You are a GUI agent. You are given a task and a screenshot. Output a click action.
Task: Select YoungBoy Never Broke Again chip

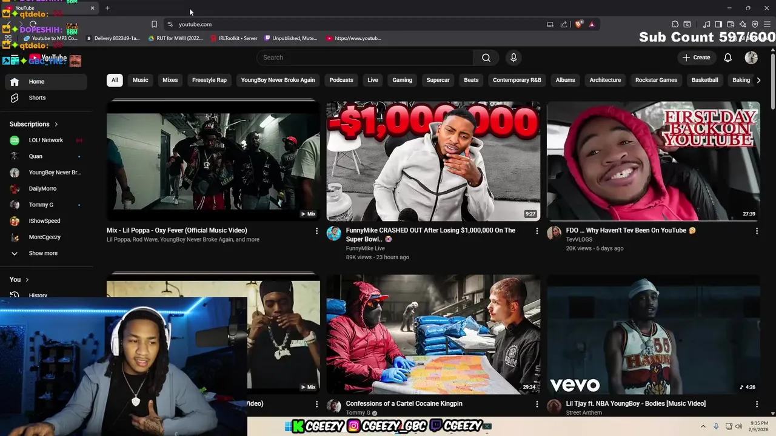point(278,80)
